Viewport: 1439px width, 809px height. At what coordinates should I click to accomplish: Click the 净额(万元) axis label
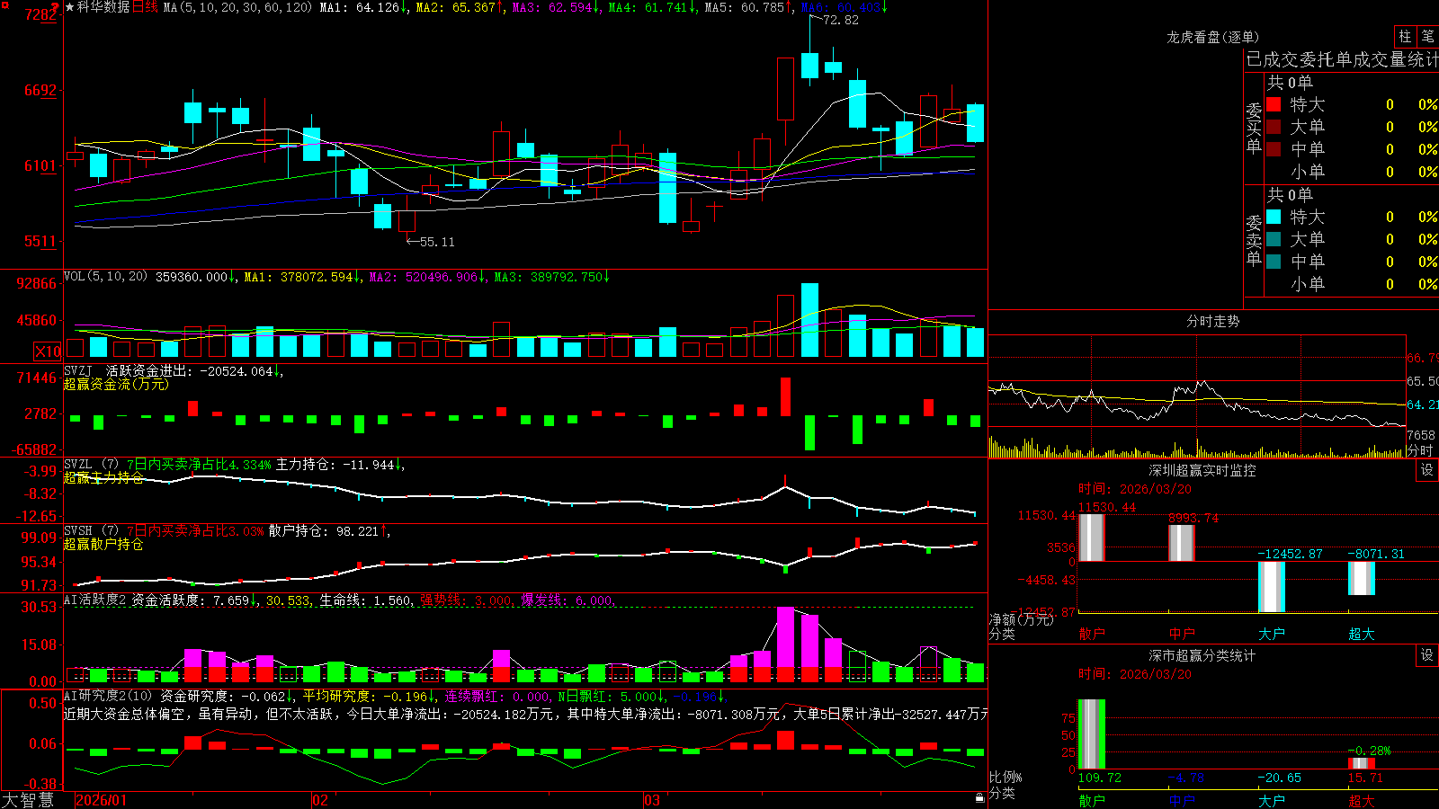[1021, 619]
